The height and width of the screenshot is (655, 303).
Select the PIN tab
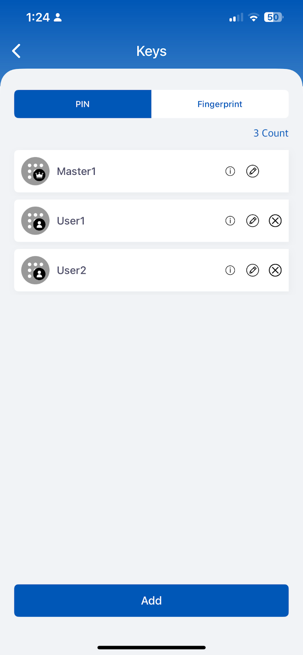click(x=83, y=104)
